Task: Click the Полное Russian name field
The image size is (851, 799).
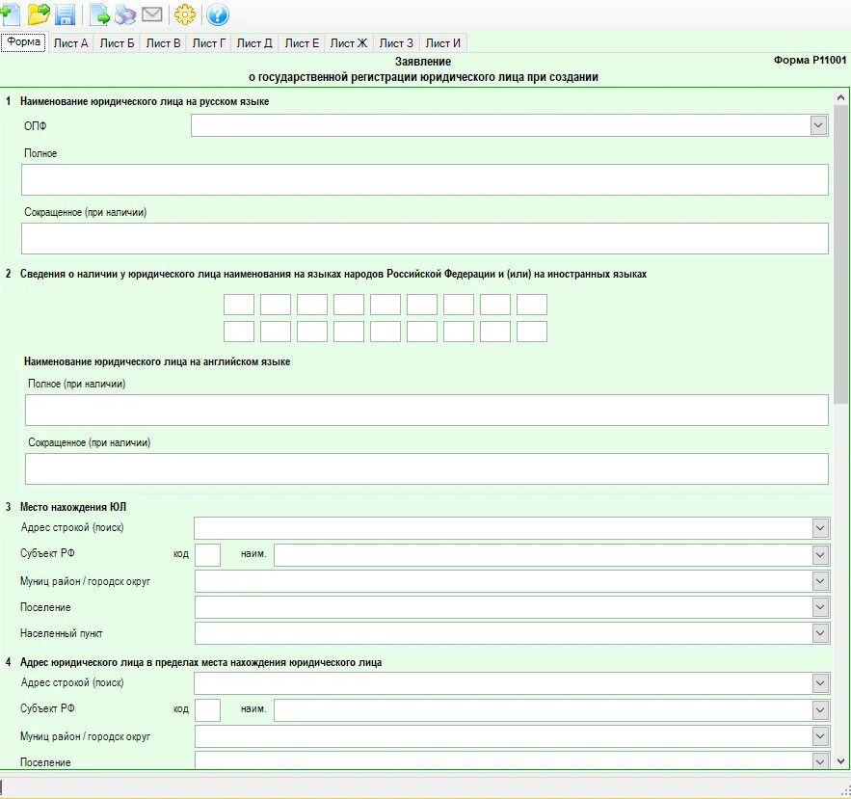Action: (424, 179)
